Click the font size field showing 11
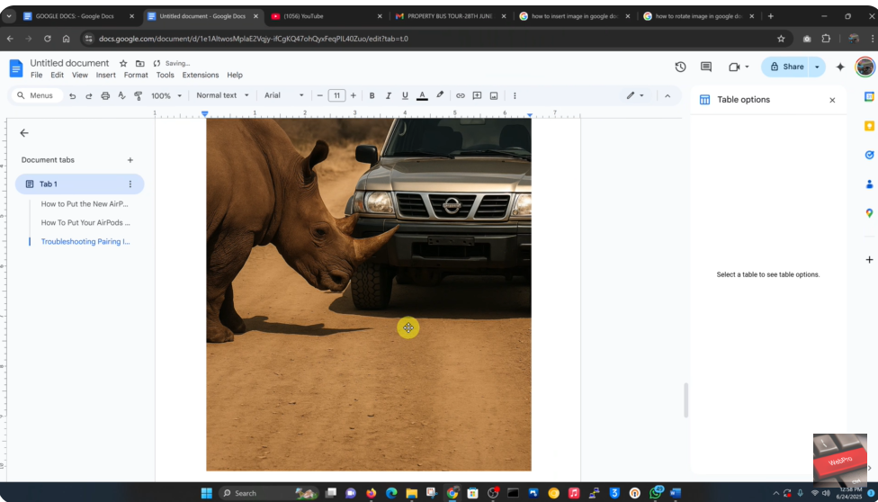878x502 pixels. pos(336,95)
